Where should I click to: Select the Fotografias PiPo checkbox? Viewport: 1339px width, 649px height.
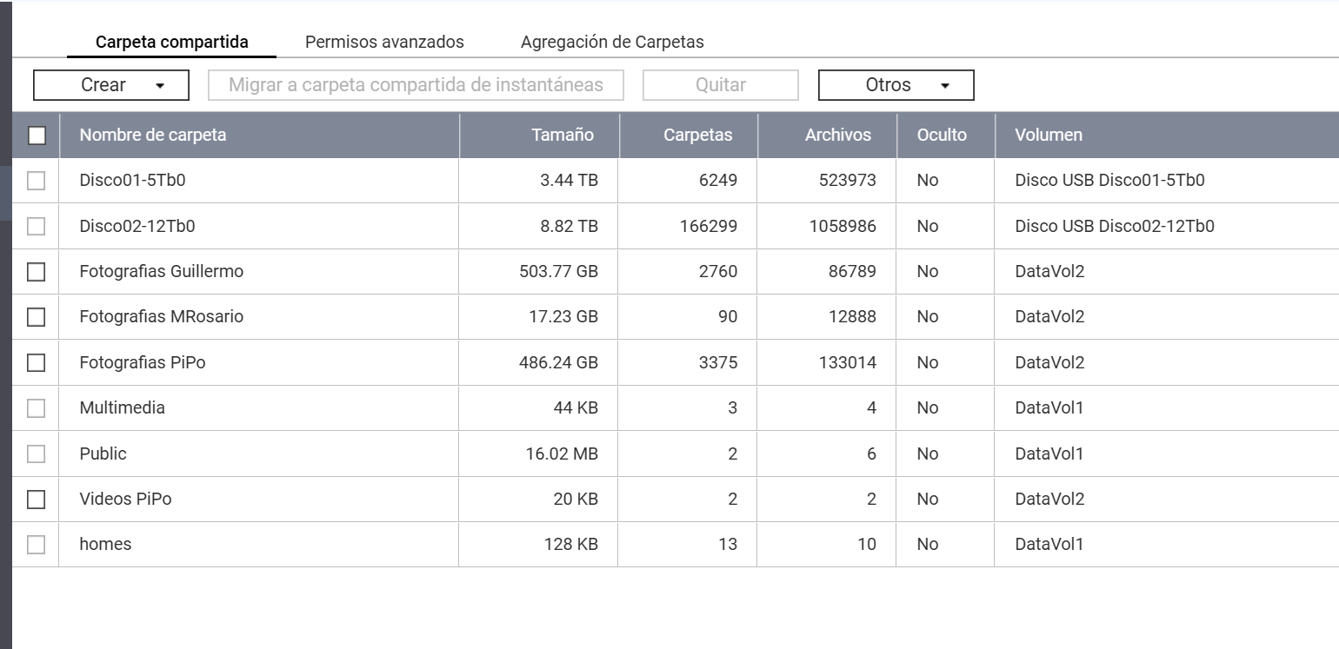(x=37, y=362)
